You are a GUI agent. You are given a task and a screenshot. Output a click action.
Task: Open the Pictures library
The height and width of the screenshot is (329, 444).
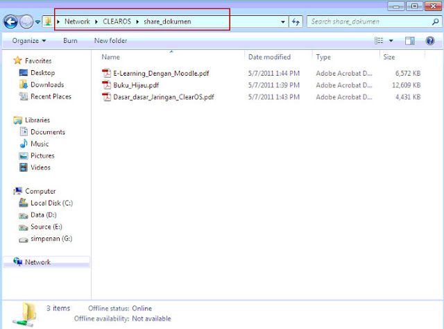click(42, 155)
